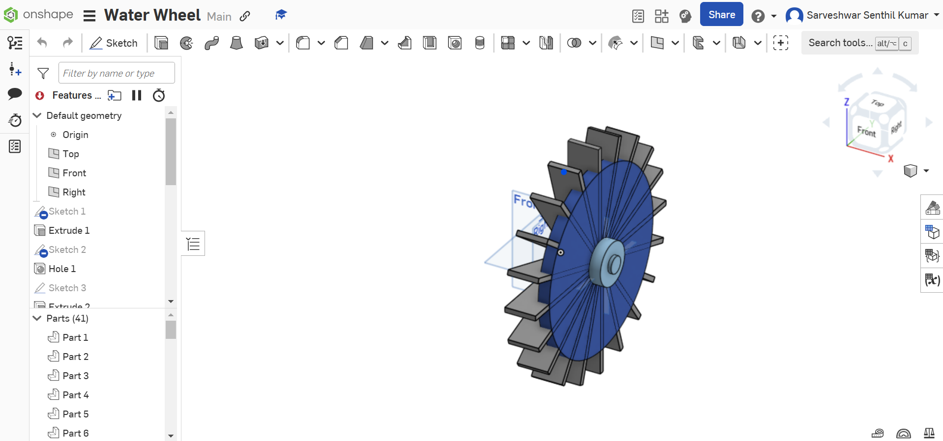Viewport: 943px width, 441px height.
Task: Select the Loft tool icon
Action: pos(236,43)
